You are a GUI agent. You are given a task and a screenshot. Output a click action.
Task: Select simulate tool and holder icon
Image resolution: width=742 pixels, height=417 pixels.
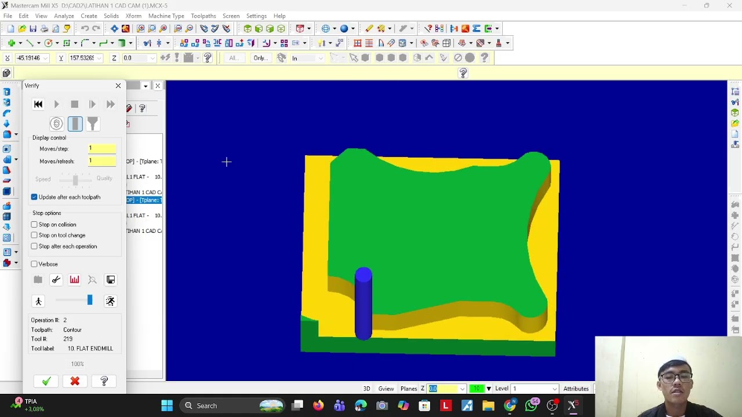tap(93, 123)
